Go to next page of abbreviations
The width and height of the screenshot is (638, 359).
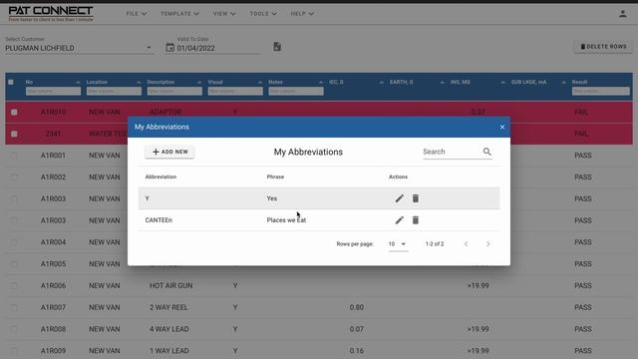click(487, 243)
